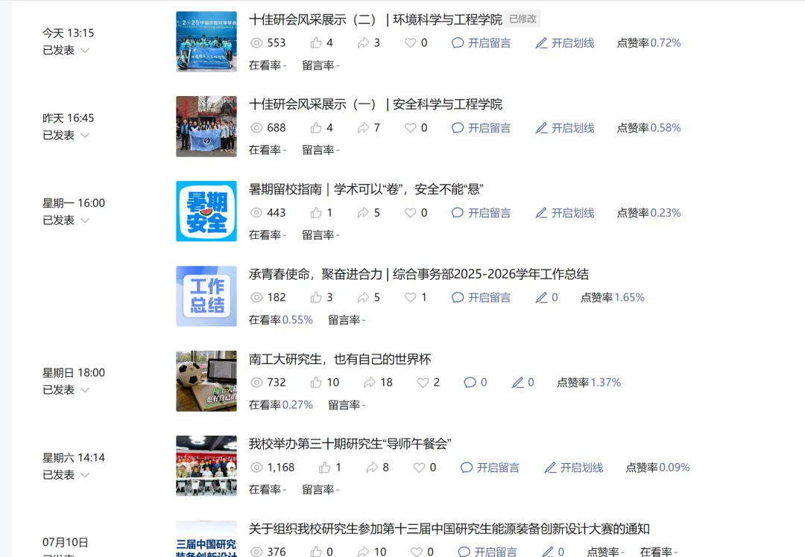Click 点赞率 1.65% value
This screenshot has width=805, height=557.
pos(629,297)
